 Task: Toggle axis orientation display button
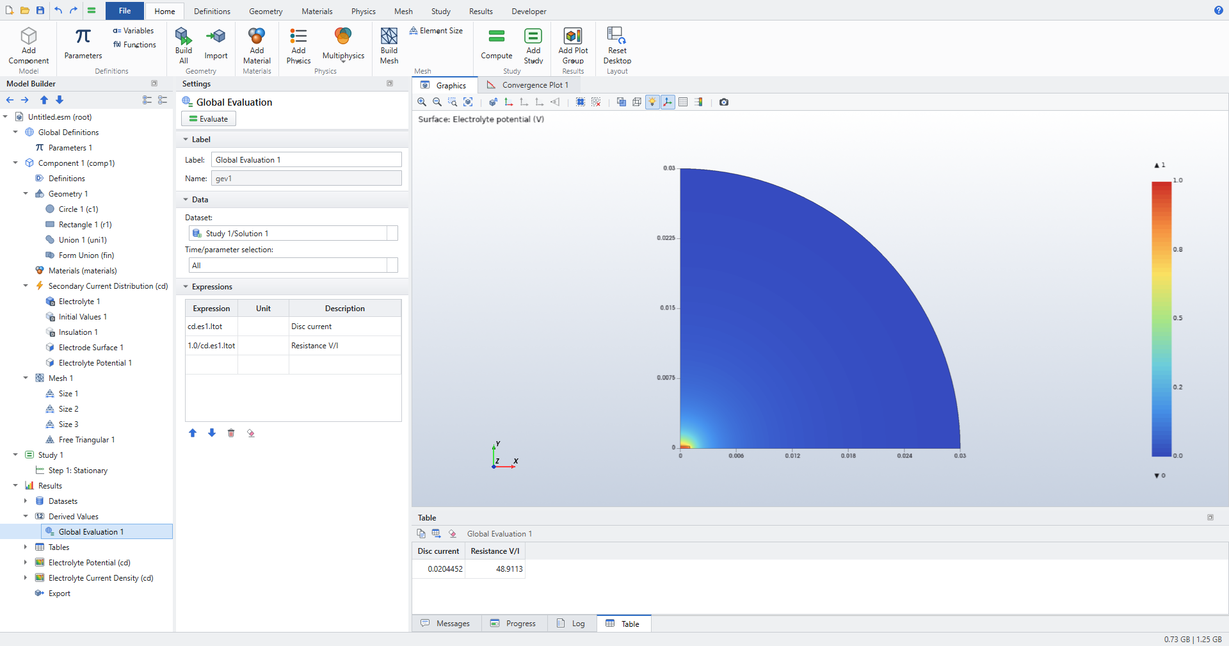pos(668,102)
